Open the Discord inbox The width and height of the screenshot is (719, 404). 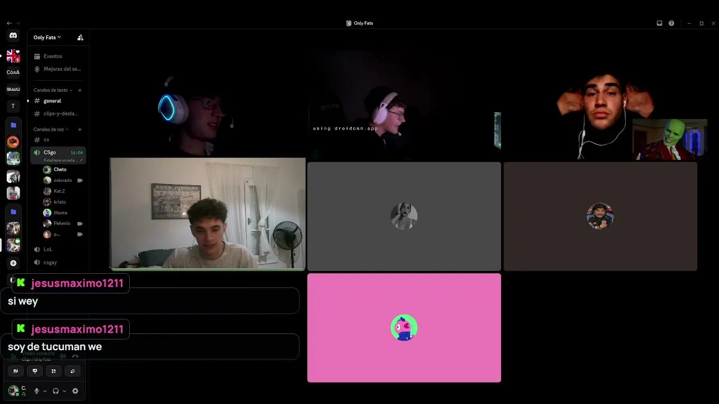tap(659, 24)
